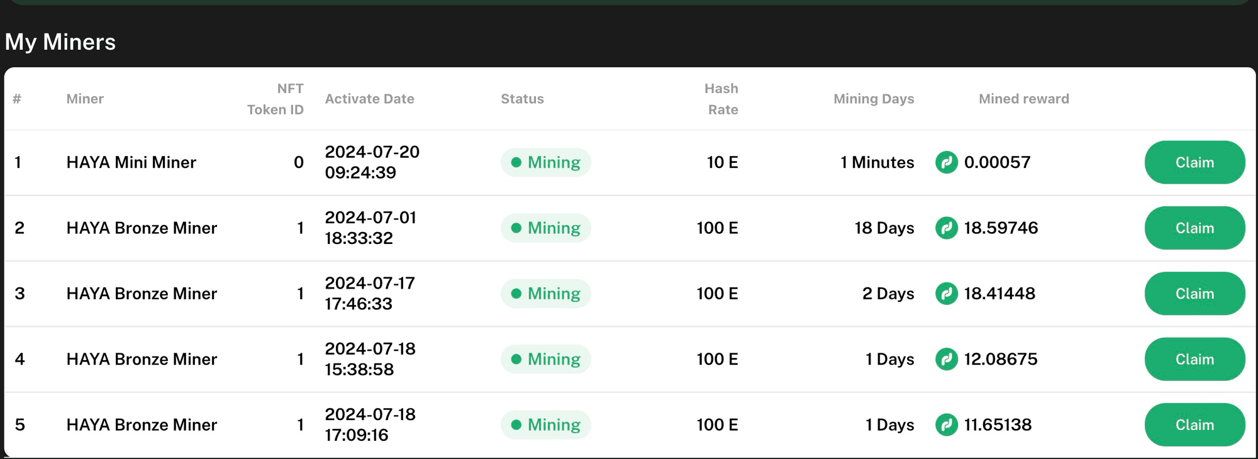
Task: Claim the 11.65138 mined reward
Action: point(1194,424)
